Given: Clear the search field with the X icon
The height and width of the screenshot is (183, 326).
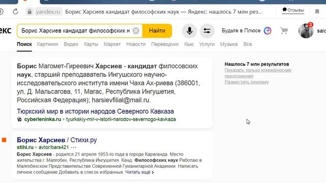Looking at the screenshot, I should tap(136, 30).
